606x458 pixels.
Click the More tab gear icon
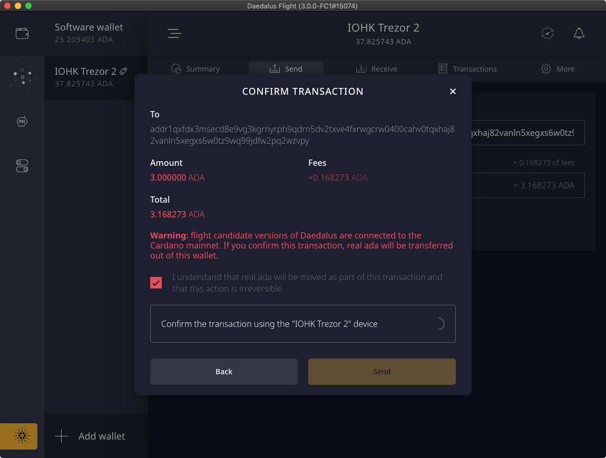pos(546,69)
